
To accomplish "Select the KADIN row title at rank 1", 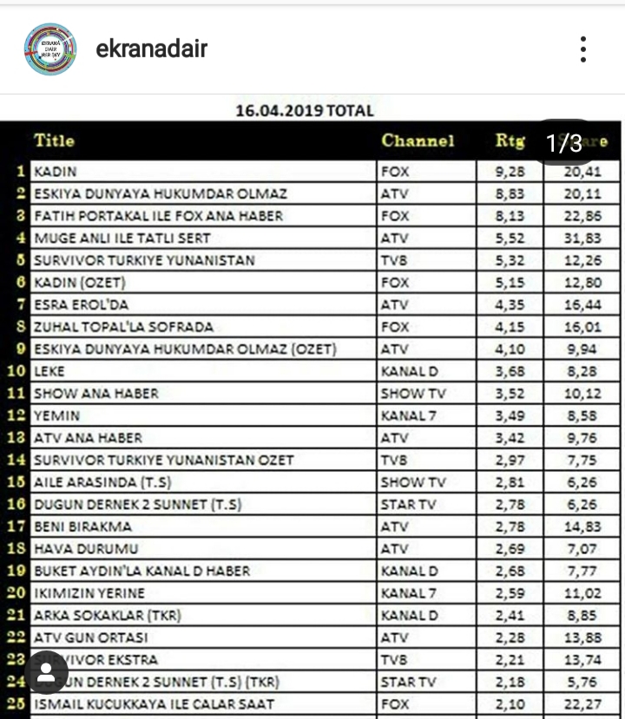I will (56, 172).
